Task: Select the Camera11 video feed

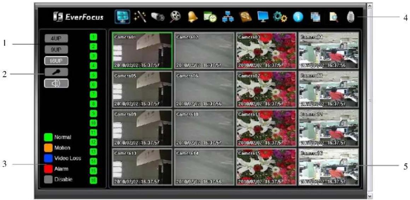Action: click(x=266, y=128)
